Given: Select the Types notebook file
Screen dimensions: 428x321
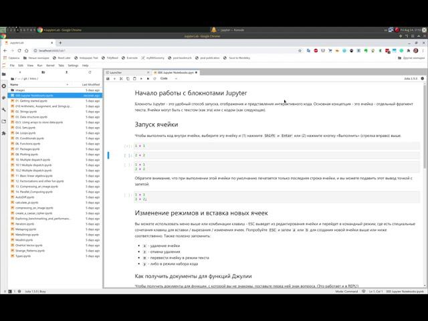Looking at the screenshot, I should coord(55,256).
